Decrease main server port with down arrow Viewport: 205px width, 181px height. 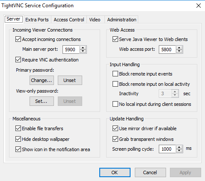(x=83, y=51)
